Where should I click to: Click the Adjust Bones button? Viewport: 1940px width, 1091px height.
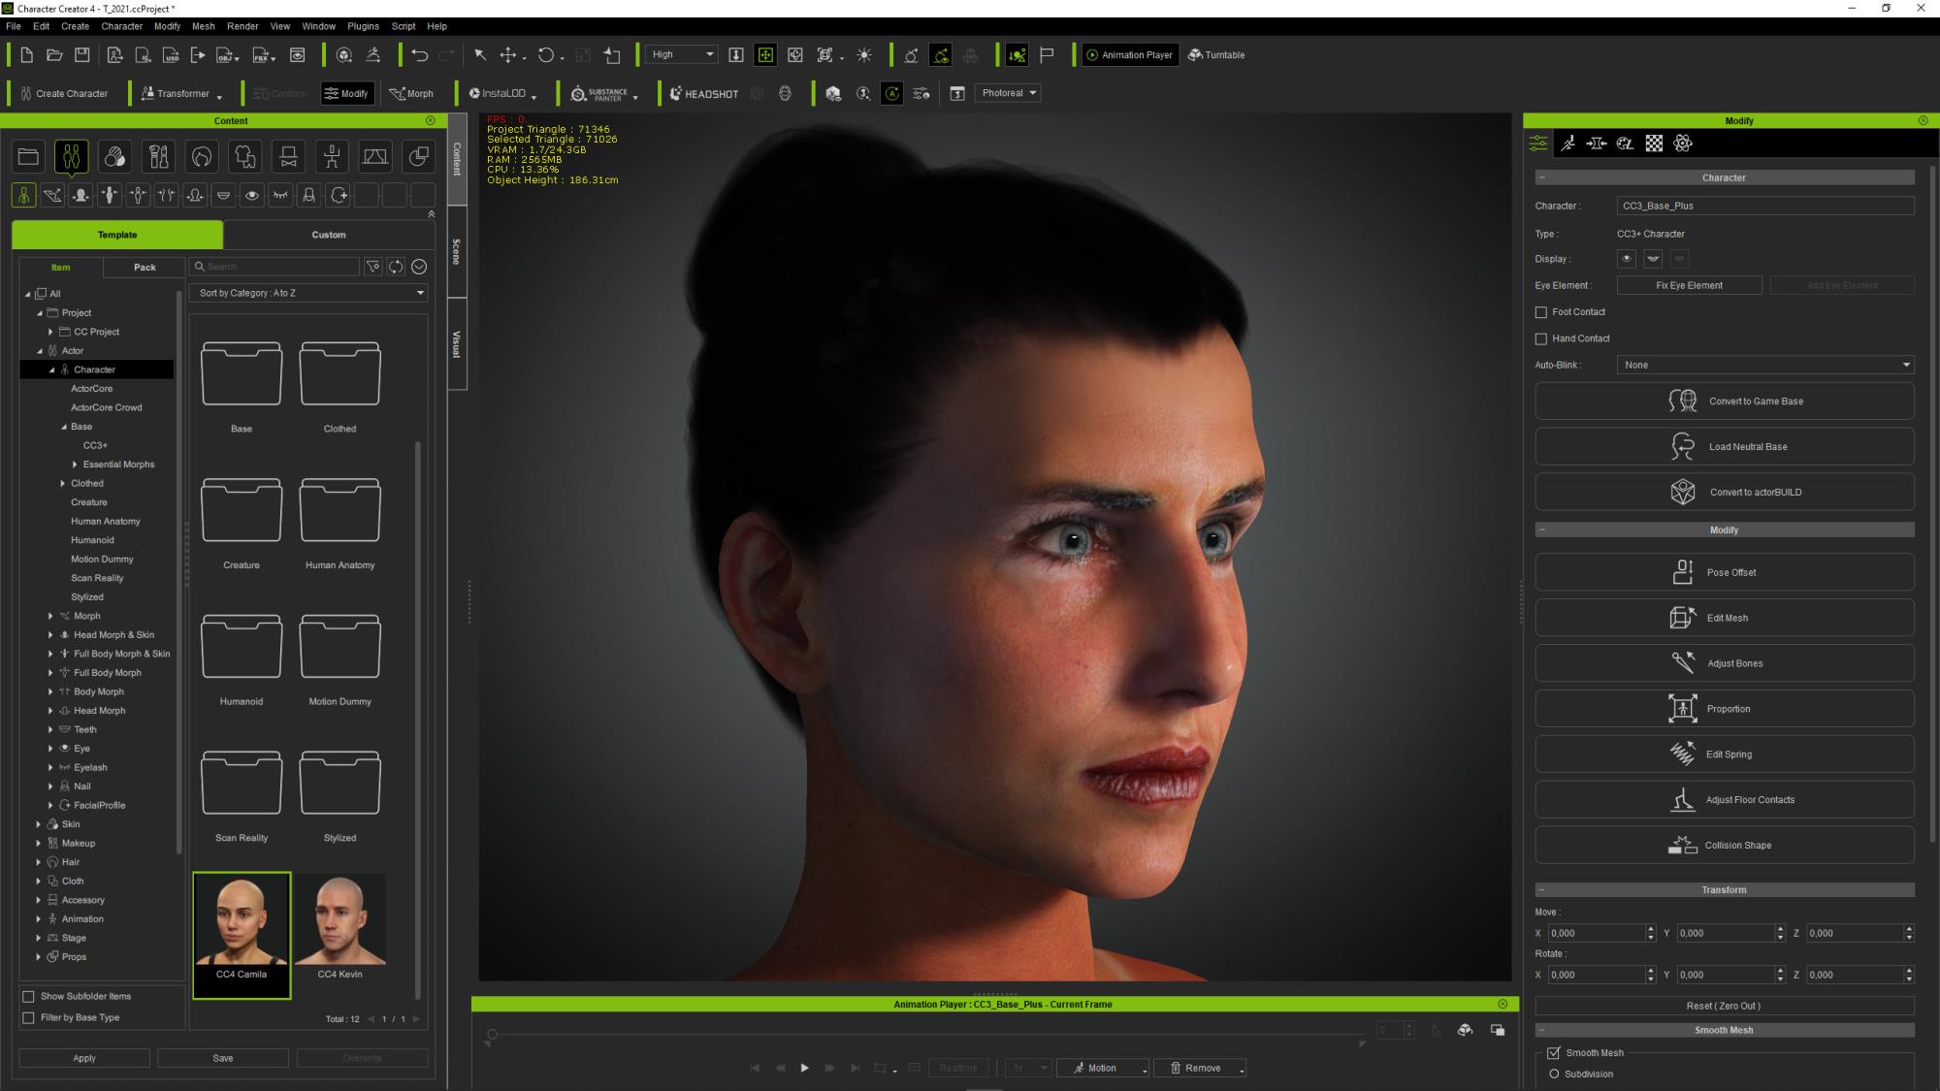(x=1725, y=664)
